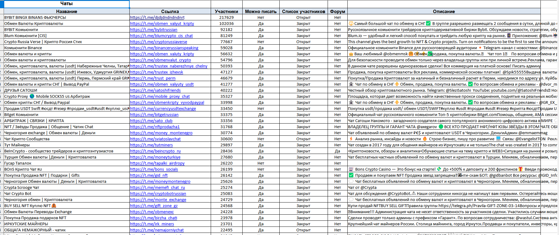Image resolution: width=559 pixels, height=235 pixels.
Task: Open the t.me/satoshifriends link
Action: pyautogui.click(x=155, y=90)
